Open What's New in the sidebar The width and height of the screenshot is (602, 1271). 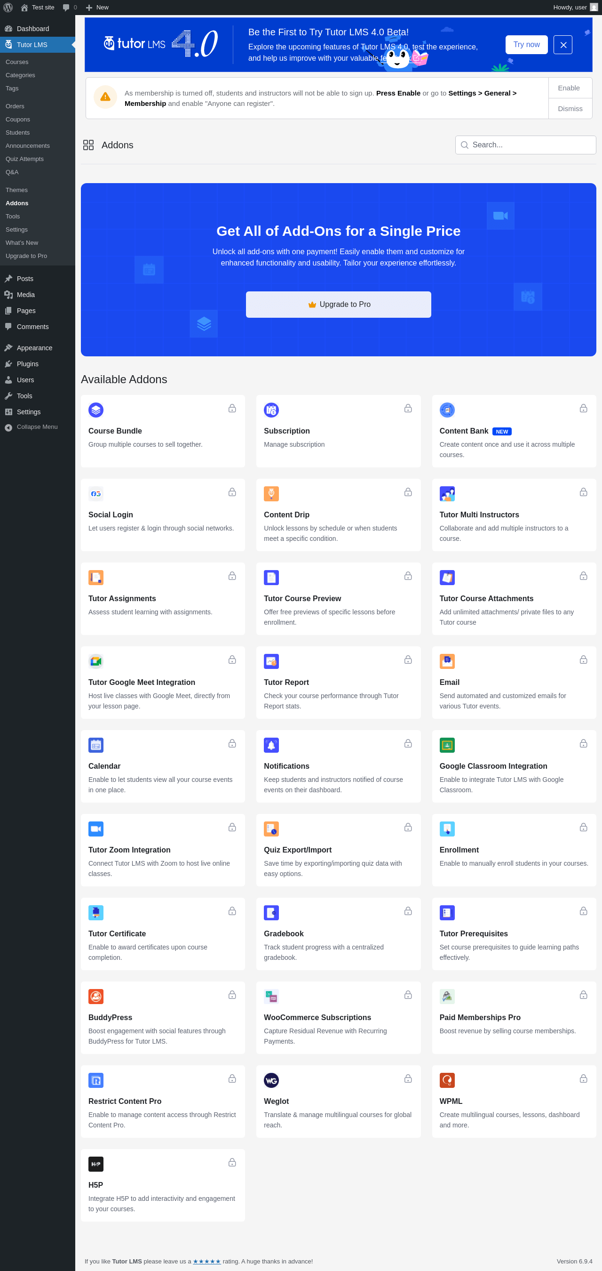22,243
